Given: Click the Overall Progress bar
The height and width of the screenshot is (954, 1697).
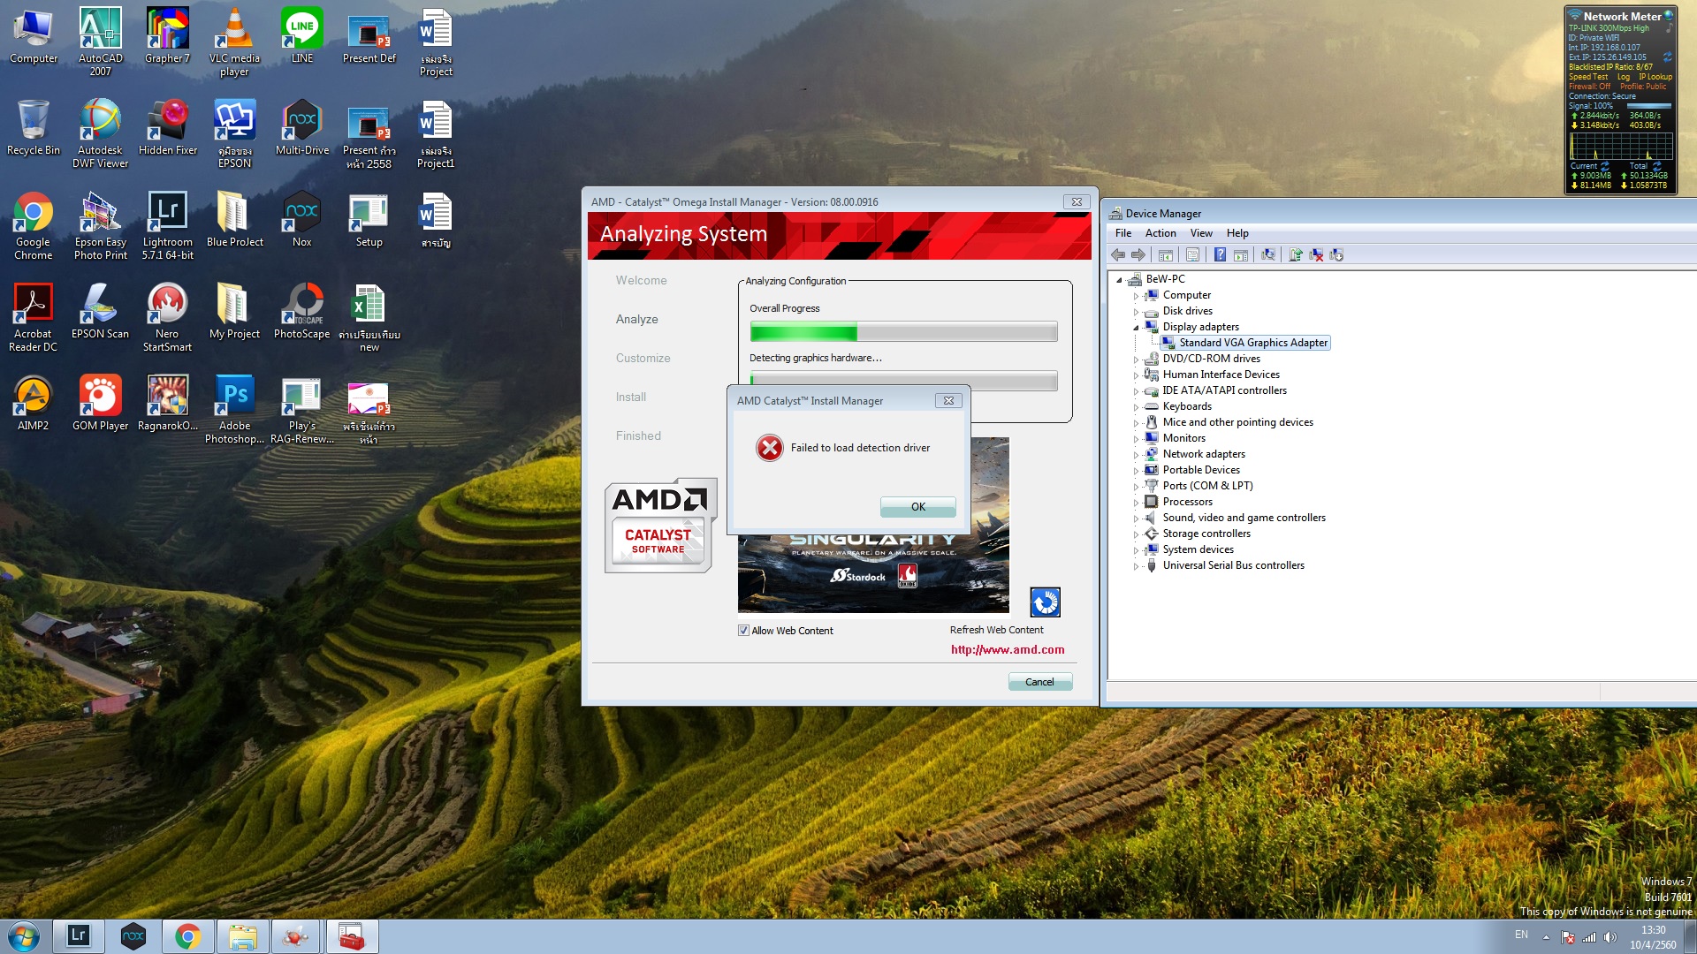Looking at the screenshot, I should click(x=903, y=332).
